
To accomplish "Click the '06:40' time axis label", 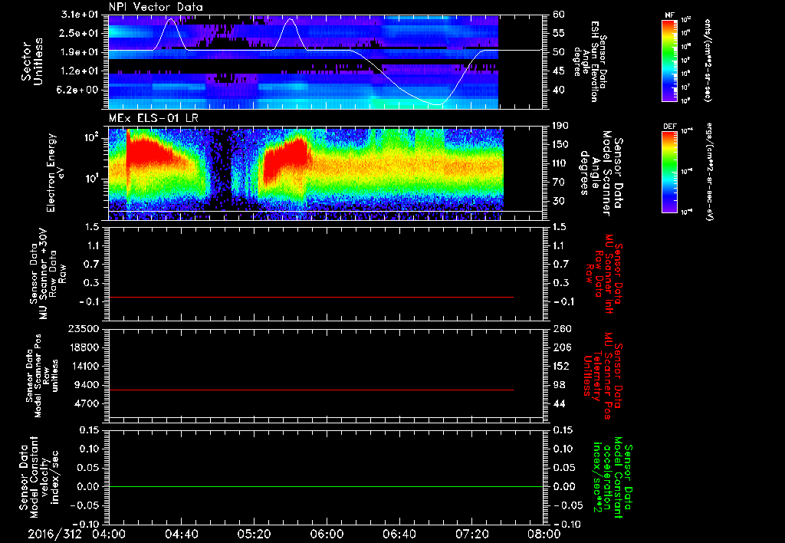I will (x=399, y=534).
